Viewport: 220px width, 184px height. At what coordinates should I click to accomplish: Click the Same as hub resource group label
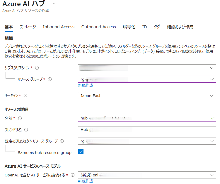(x=45, y=153)
